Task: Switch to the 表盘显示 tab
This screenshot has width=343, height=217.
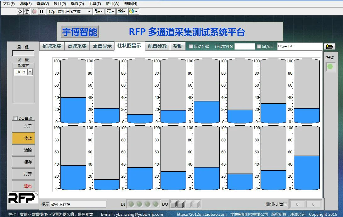Action: coord(102,46)
